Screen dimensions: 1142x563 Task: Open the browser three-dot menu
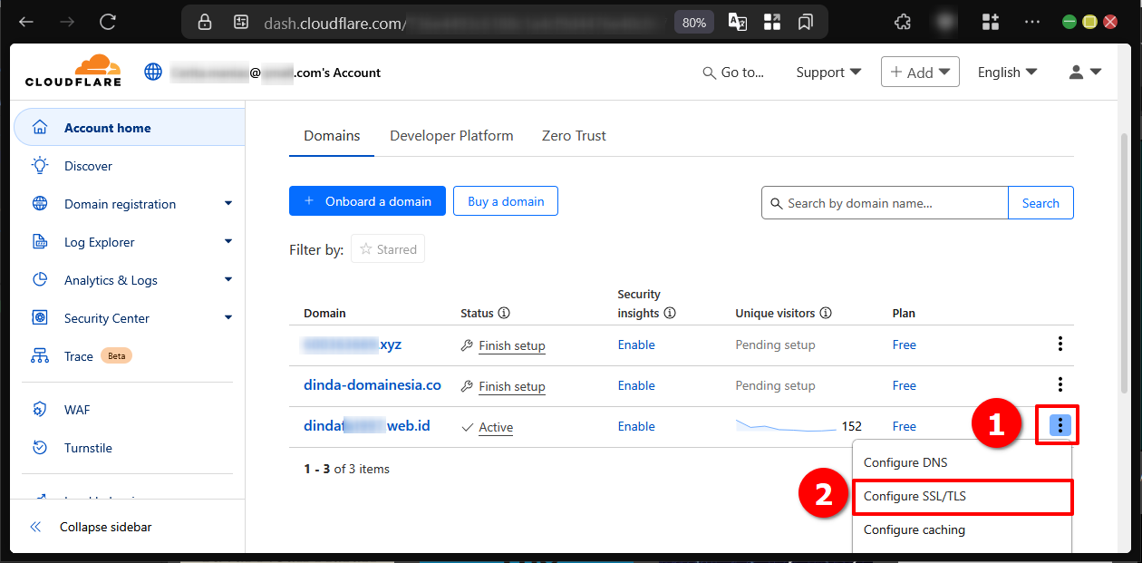(1032, 22)
